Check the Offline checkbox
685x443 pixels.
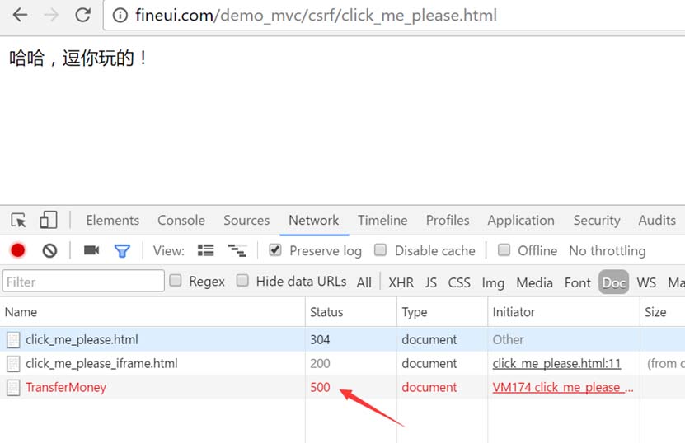504,250
